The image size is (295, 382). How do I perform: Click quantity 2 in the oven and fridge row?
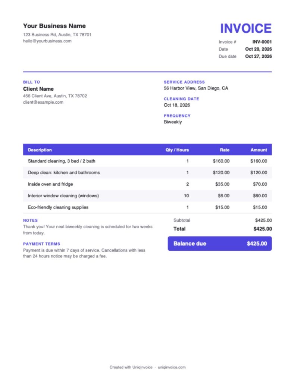pos(187,184)
